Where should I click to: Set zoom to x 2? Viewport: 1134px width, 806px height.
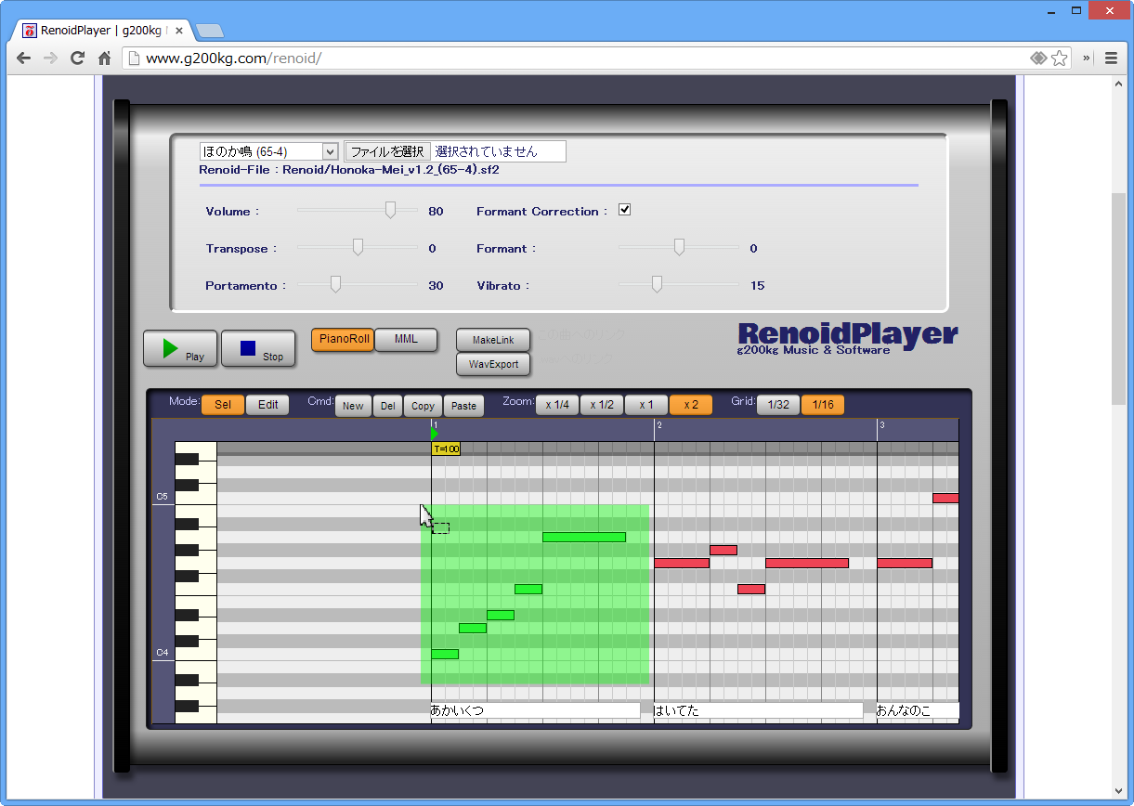pos(691,405)
